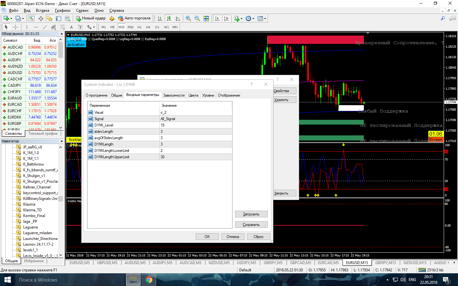Click the Сброс reset button
The height and width of the screenshot is (286, 458).
(259, 237)
